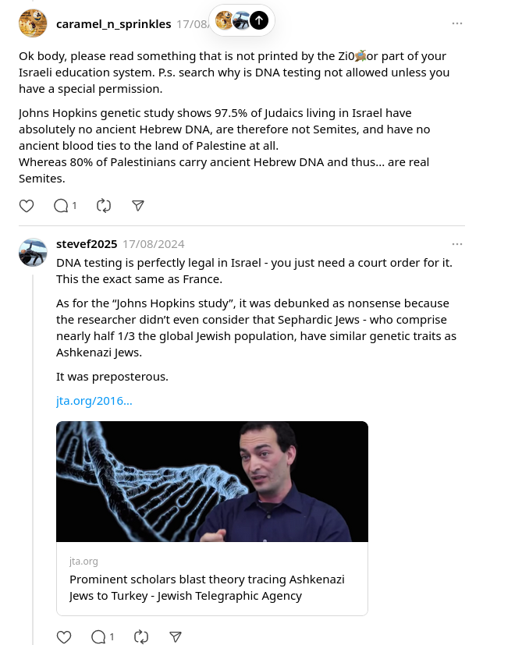
Task: Share stevef2025's reply via paper plane
Action: 176,636
